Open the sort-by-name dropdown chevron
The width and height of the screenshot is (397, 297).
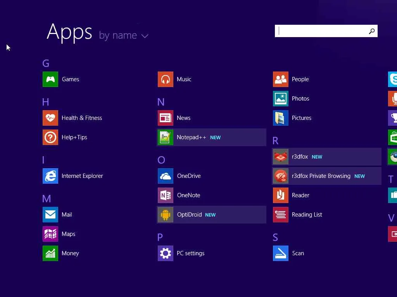point(145,36)
